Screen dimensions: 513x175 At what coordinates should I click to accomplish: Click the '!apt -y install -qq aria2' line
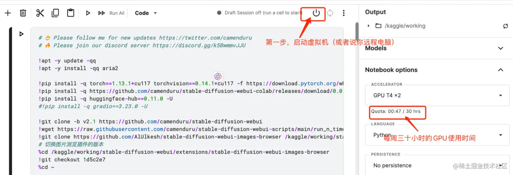[x=78, y=68]
